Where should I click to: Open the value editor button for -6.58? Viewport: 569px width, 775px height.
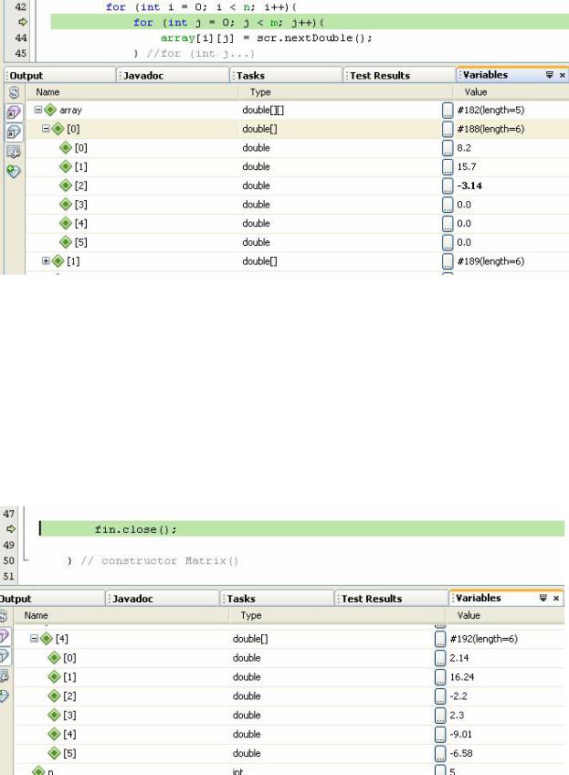click(x=440, y=753)
